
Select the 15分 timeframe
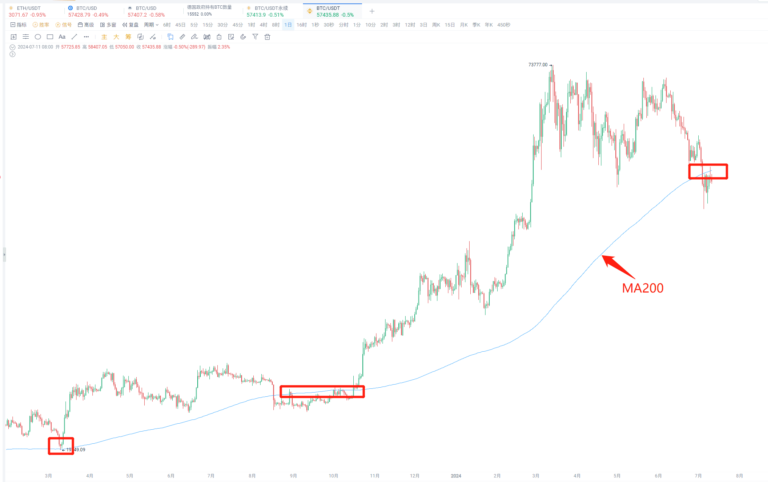click(208, 25)
